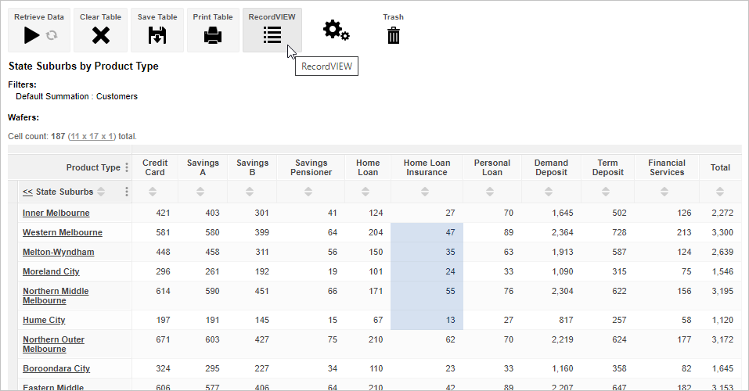
Task: Click the Retrieve Data play icon
Action: 32,35
